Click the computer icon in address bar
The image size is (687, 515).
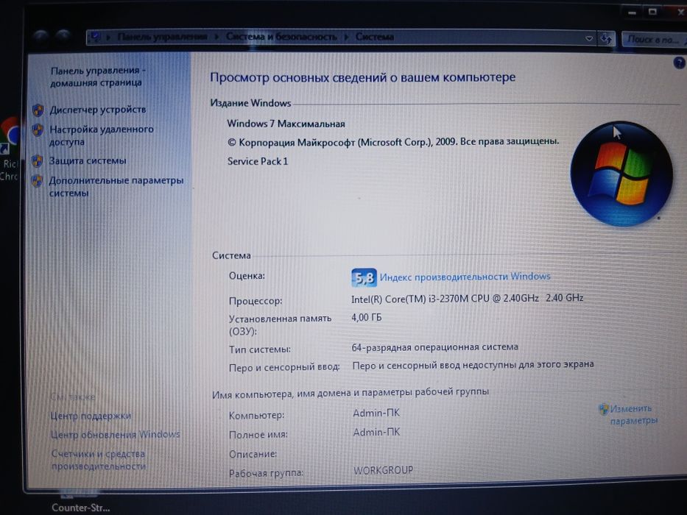tap(95, 38)
